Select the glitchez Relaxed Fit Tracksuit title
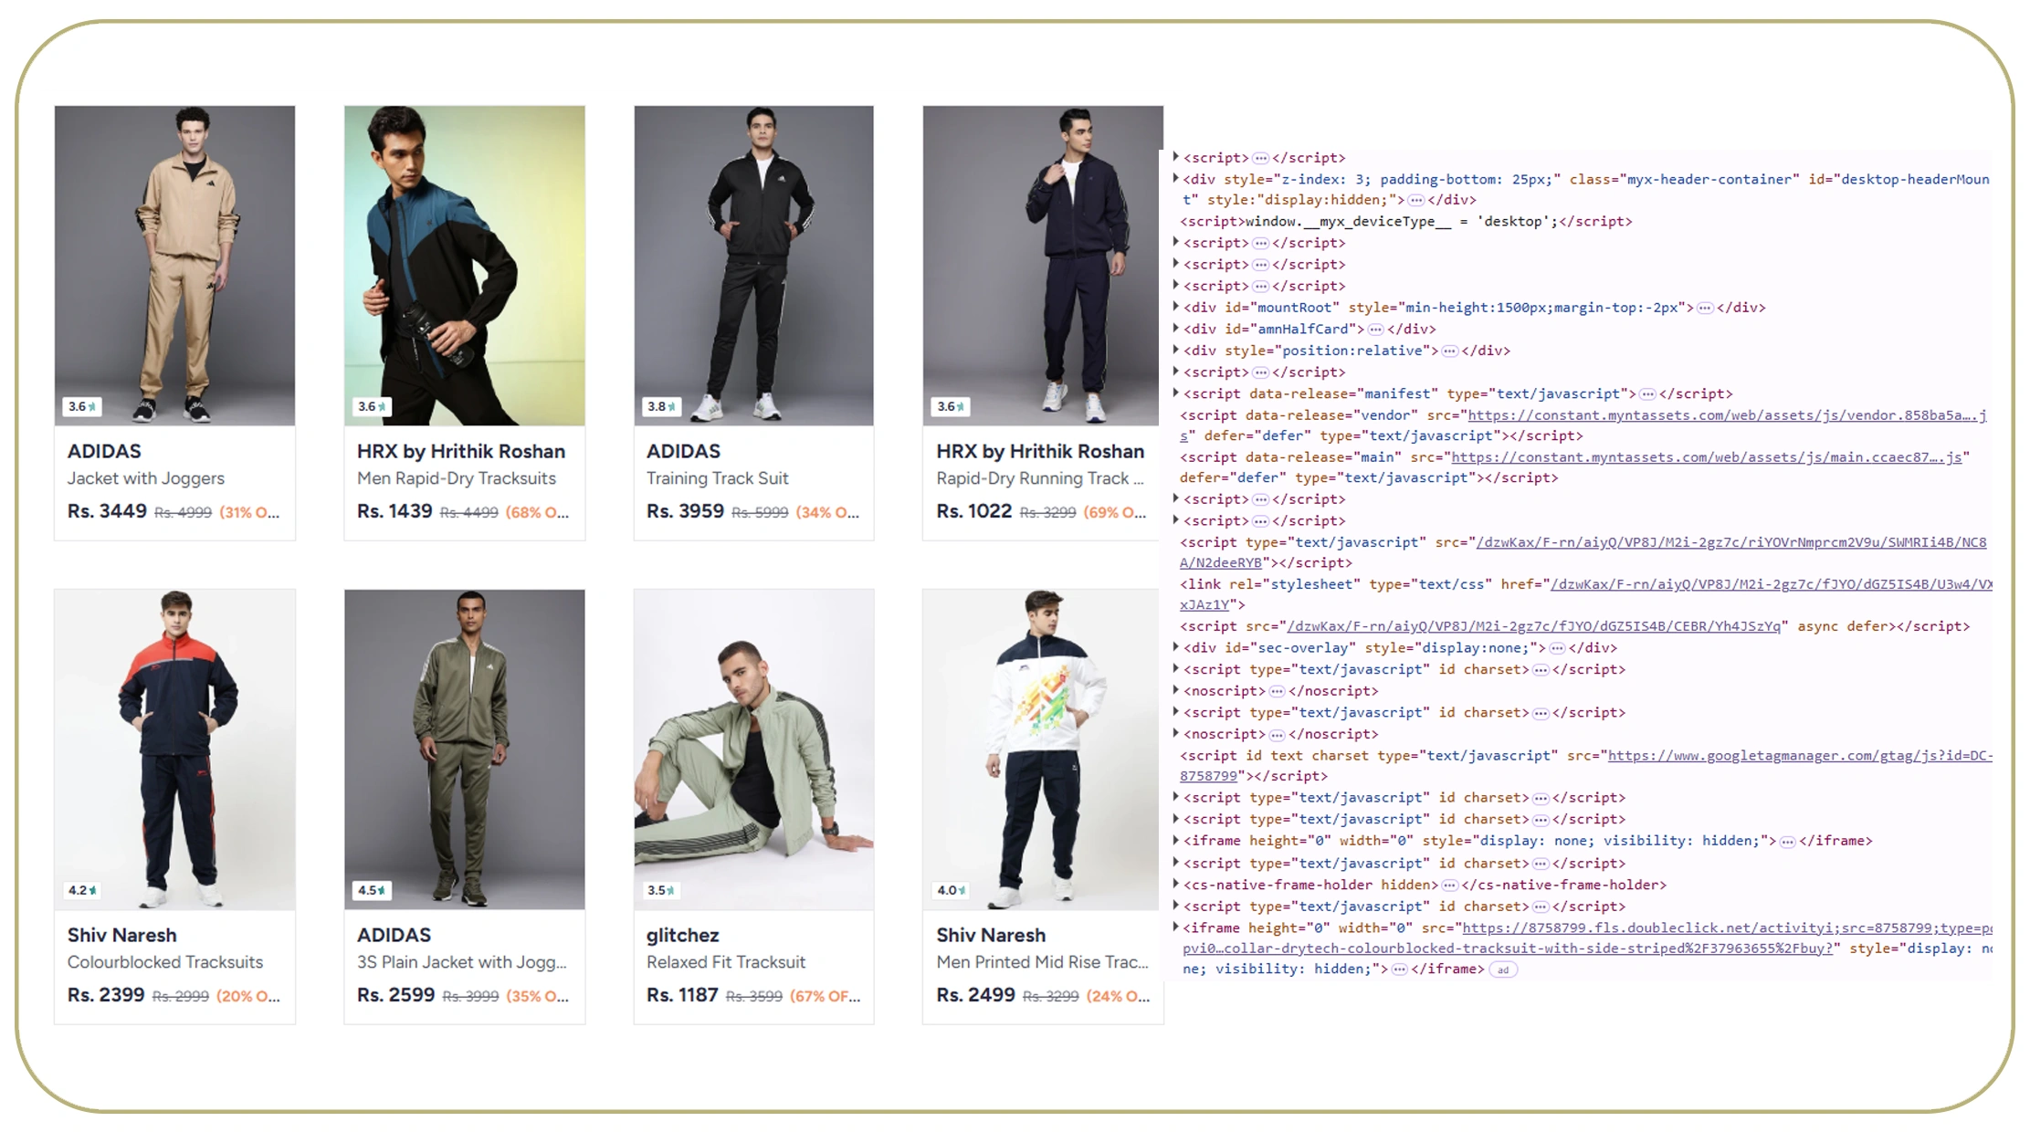Viewport: 2030px width, 1132px height. click(725, 962)
